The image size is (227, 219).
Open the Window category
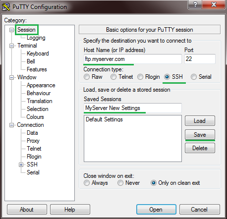click(x=27, y=77)
